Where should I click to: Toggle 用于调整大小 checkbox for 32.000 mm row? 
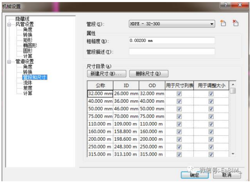[x=211, y=94]
